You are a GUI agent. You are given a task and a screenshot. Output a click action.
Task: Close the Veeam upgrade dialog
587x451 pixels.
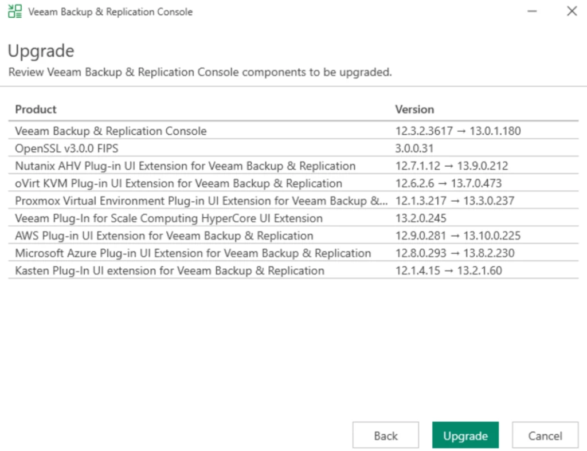(x=572, y=11)
